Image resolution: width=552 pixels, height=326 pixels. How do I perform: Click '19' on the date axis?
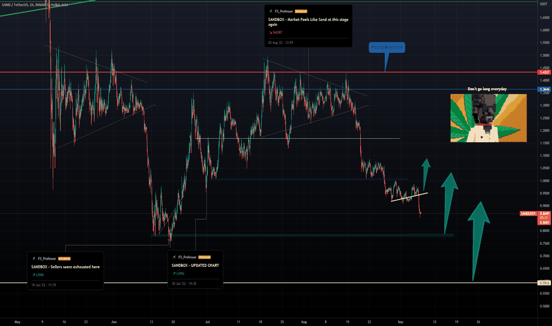(x=457, y=322)
